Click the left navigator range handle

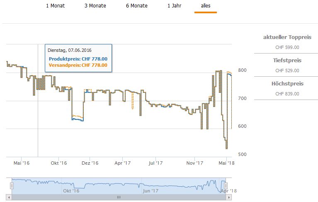click(x=12, y=186)
